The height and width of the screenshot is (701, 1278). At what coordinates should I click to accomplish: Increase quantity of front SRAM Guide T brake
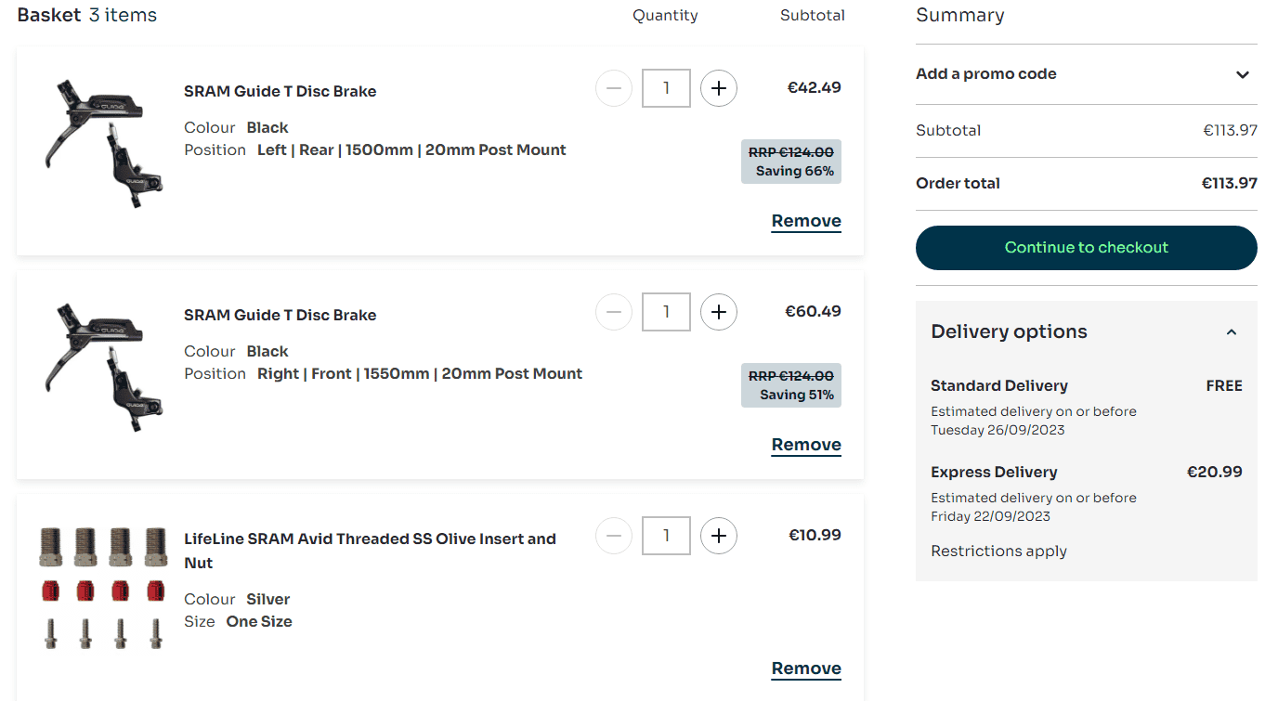tap(718, 312)
